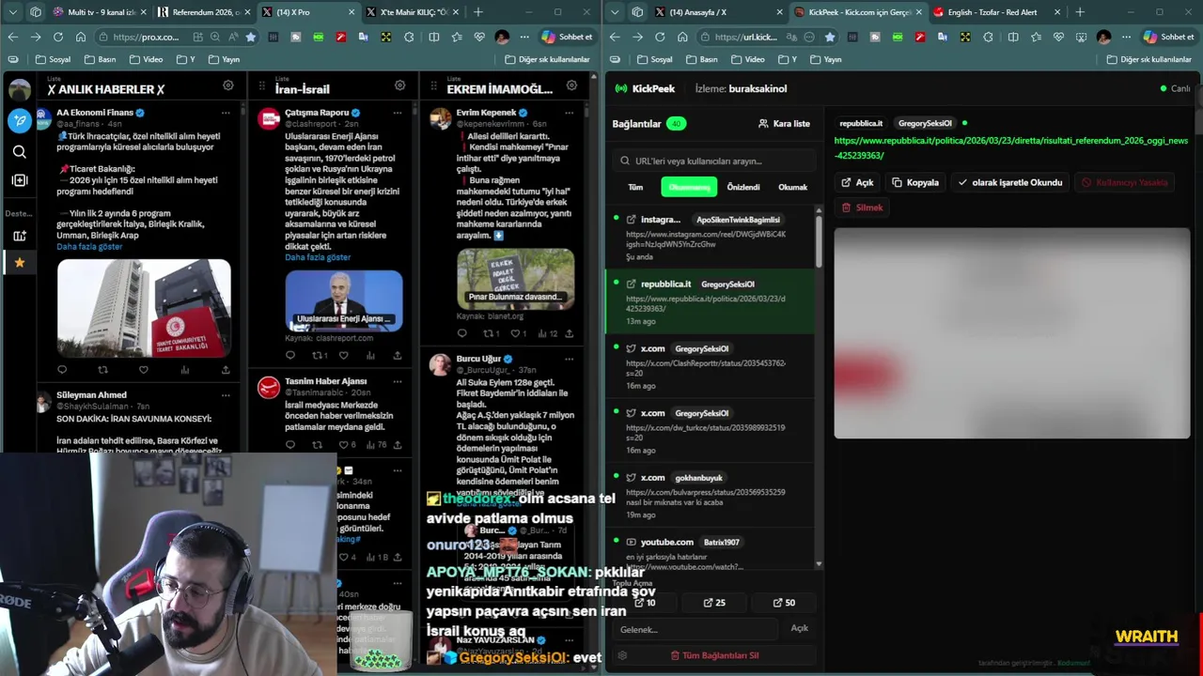Click the X Pro compose post icon
The height and width of the screenshot is (676, 1203).
click(x=20, y=120)
